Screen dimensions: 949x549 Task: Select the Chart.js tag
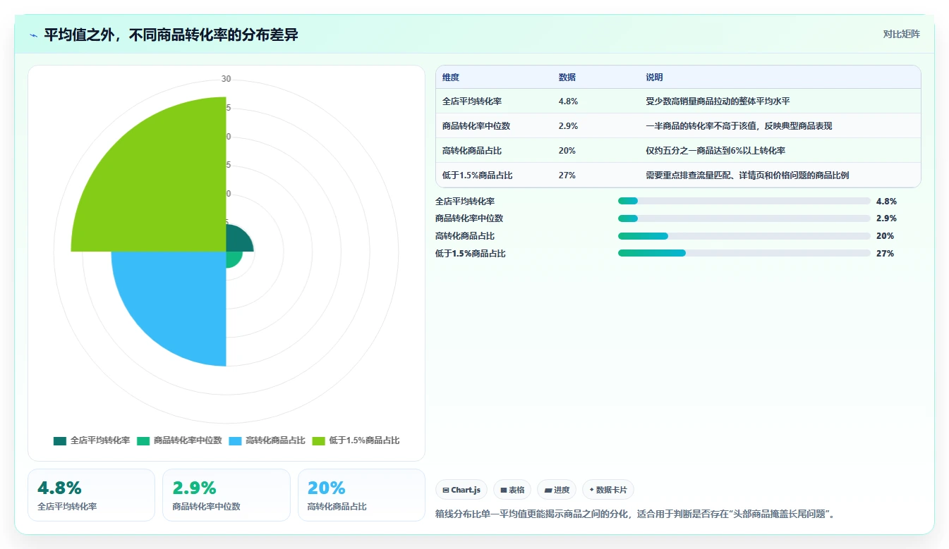tap(461, 490)
